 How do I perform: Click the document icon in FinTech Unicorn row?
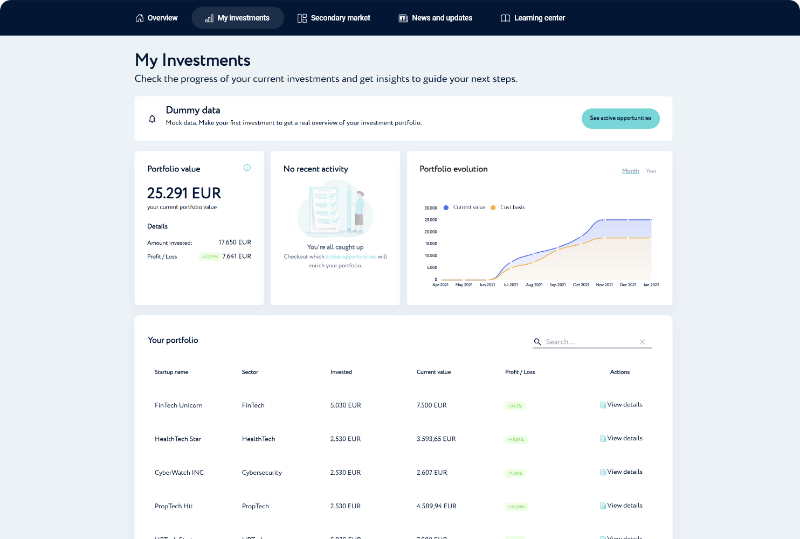click(603, 405)
